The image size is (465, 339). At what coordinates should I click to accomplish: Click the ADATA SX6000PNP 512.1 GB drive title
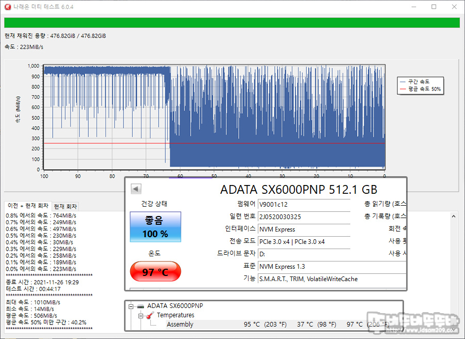pyautogui.click(x=299, y=190)
